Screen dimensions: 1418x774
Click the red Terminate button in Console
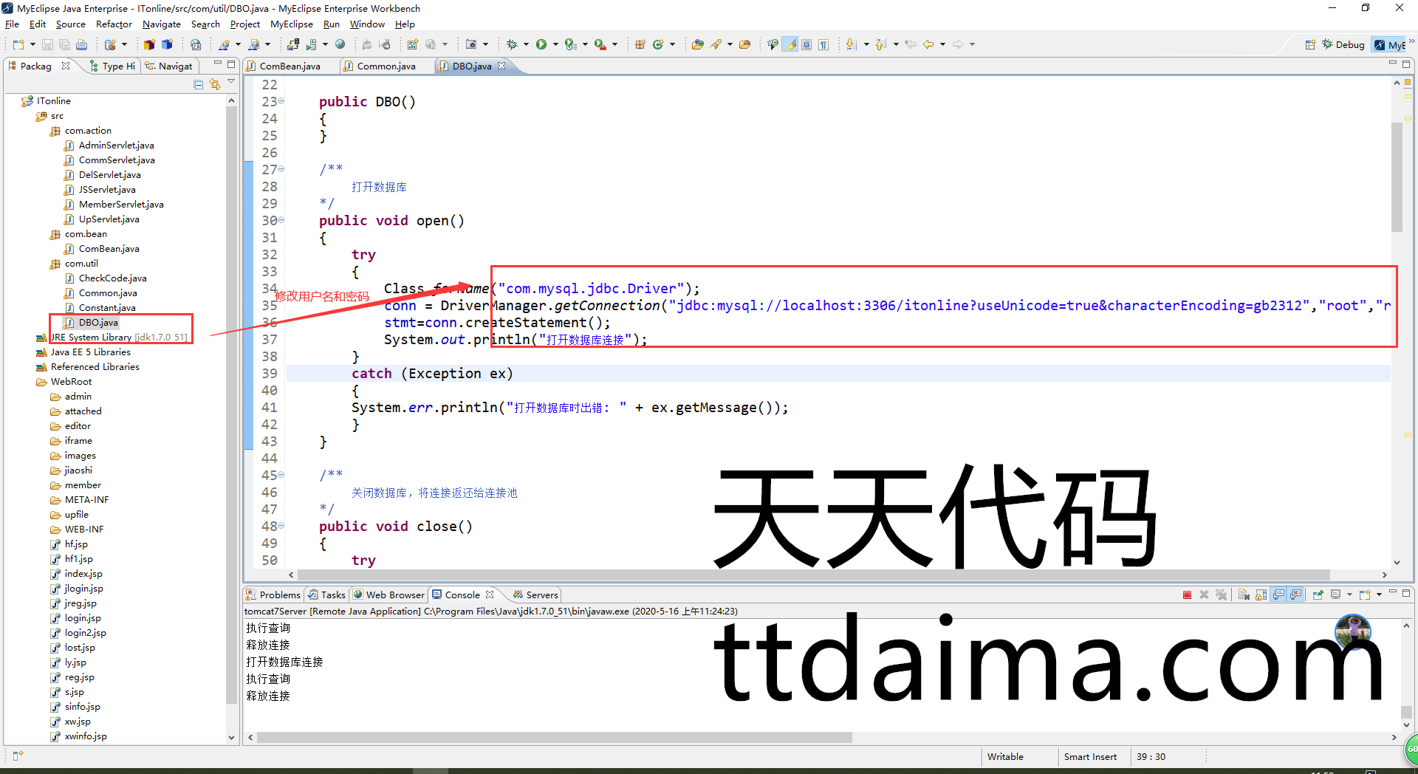pyautogui.click(x=1187, y=595)
